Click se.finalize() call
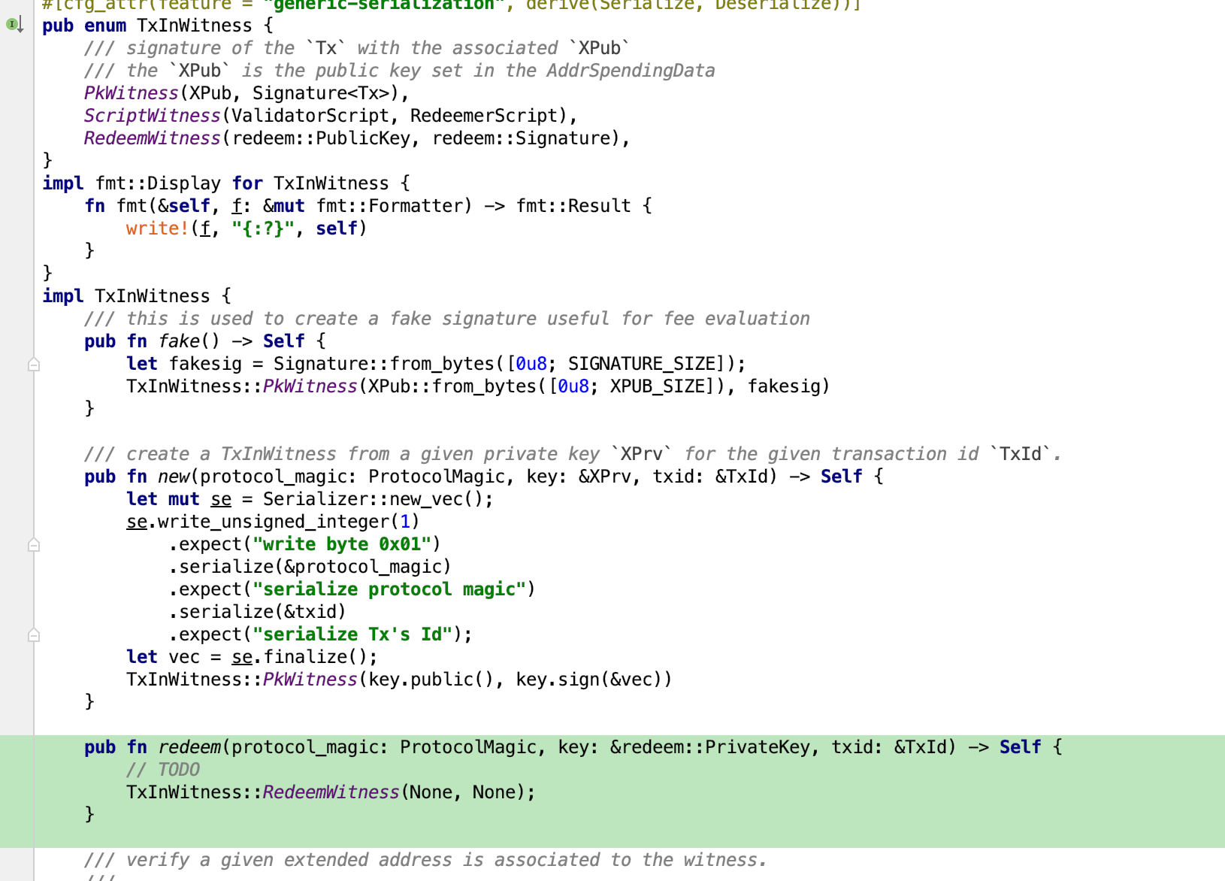Image resolution: width=1225 pixels, height=881 pixels. pos(300,657)
